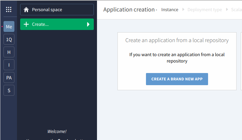Open the Personal space entry

coord(57,10)
